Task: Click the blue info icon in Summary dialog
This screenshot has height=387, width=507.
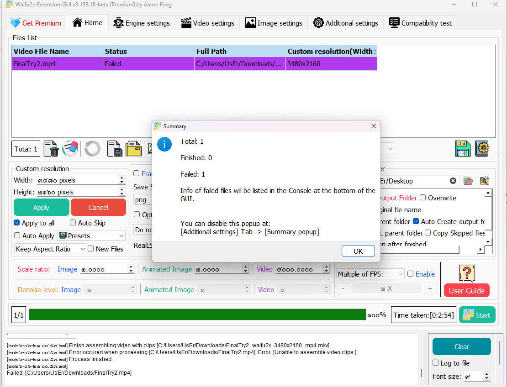Action: pyautogui.click(x=164, y=144)
